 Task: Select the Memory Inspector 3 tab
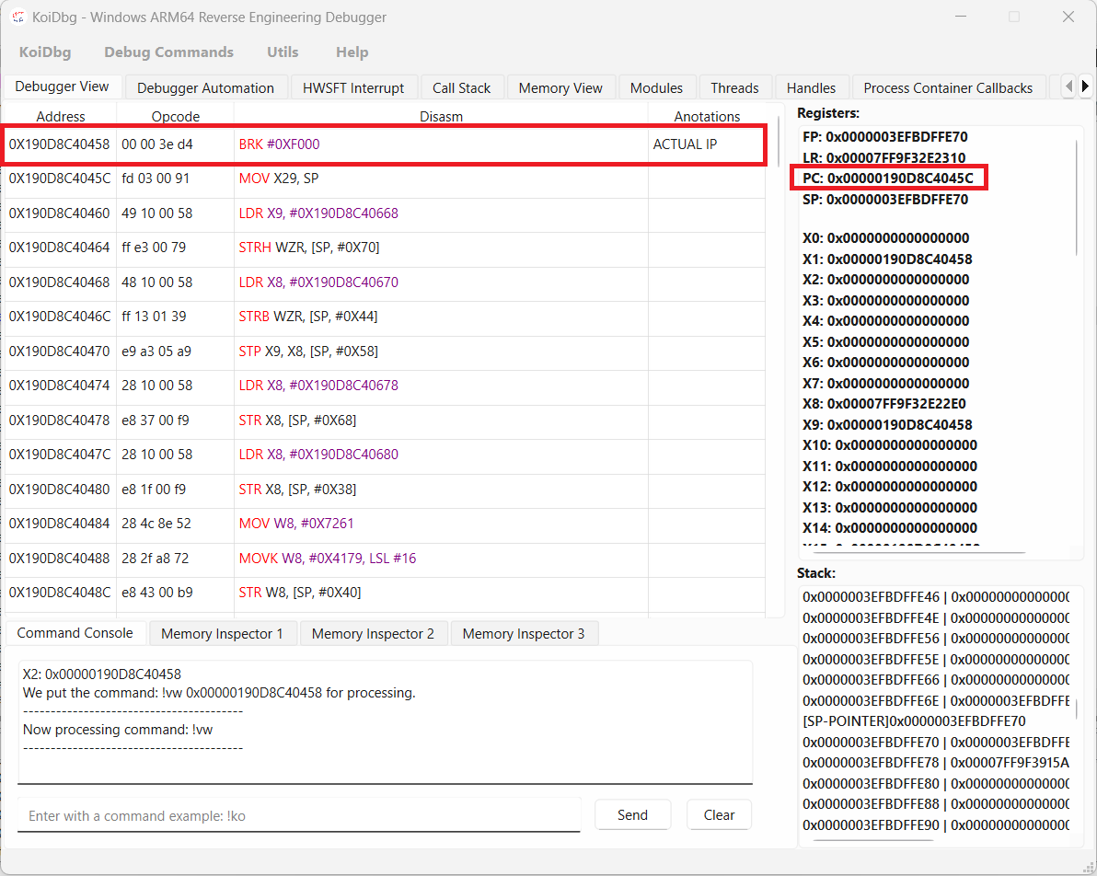(524, 634)
